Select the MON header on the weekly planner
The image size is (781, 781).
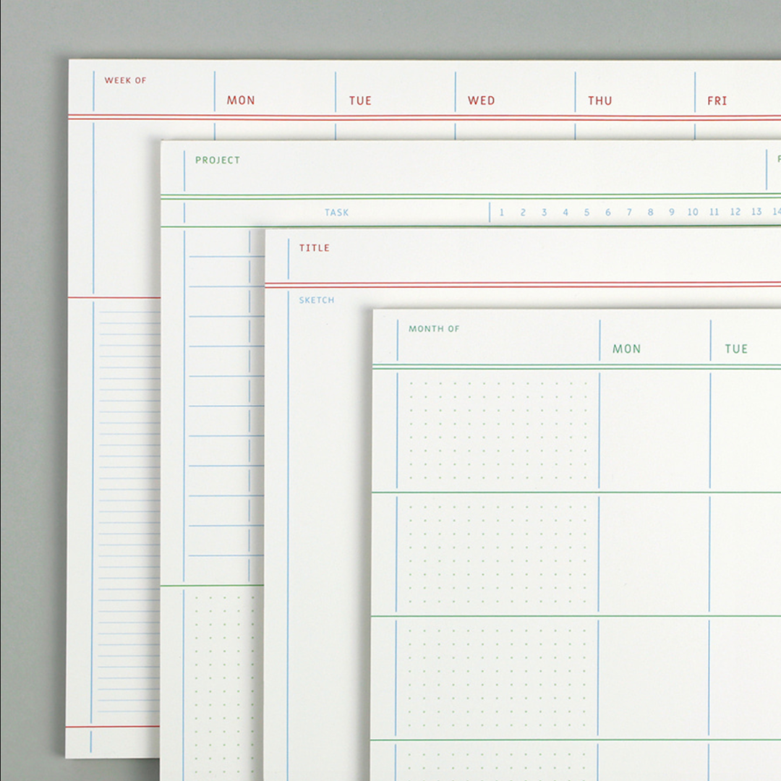[241, 101]
